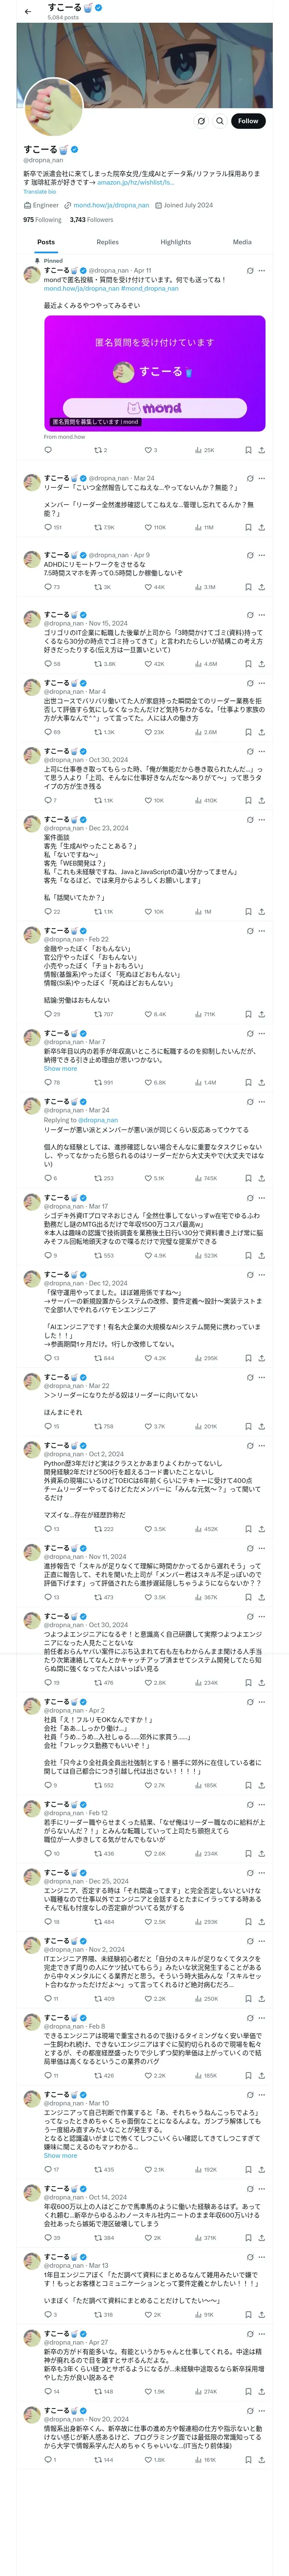This screenshot has width=289, height=2576.
Task: Share the pinned Apr 11 post
Action: pyautogui.click(x=261, y=450)
